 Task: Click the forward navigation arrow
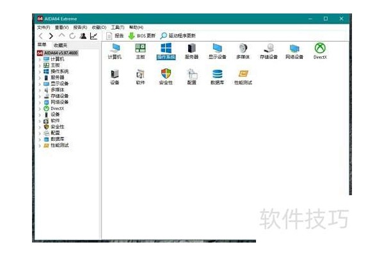(51, 36)
